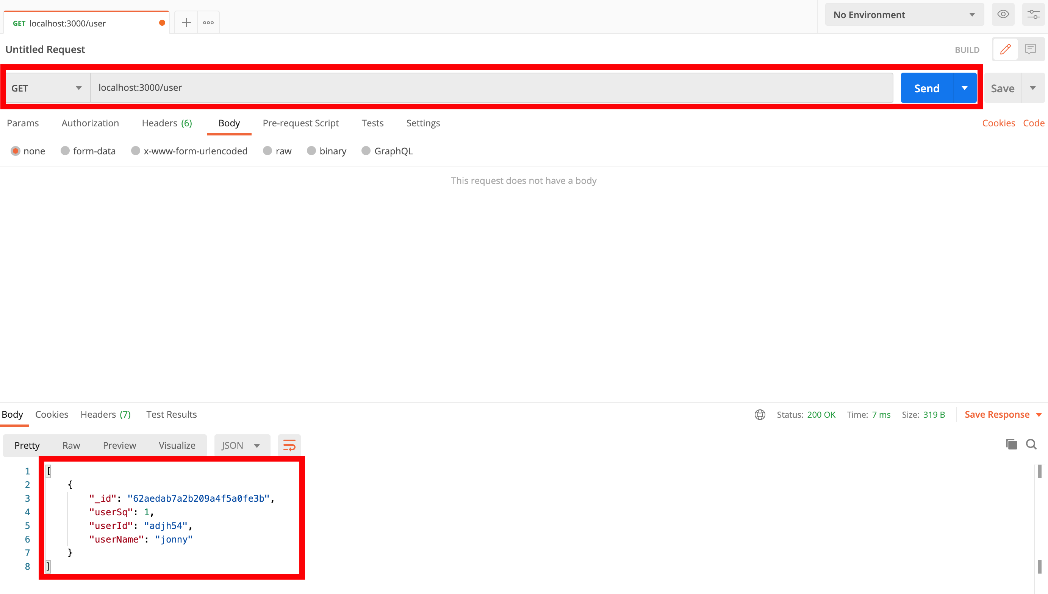The width and height of the screenshot is (1048, 594).
Task: Search within the response body
Action: tap(1031, 444)
